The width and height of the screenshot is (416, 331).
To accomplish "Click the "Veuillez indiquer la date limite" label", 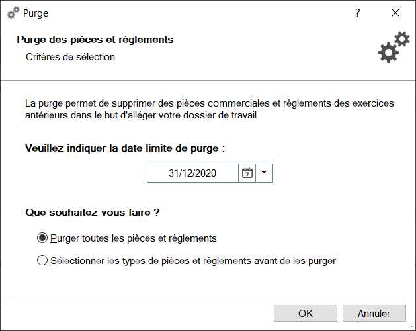I will [x=125, y=148].
